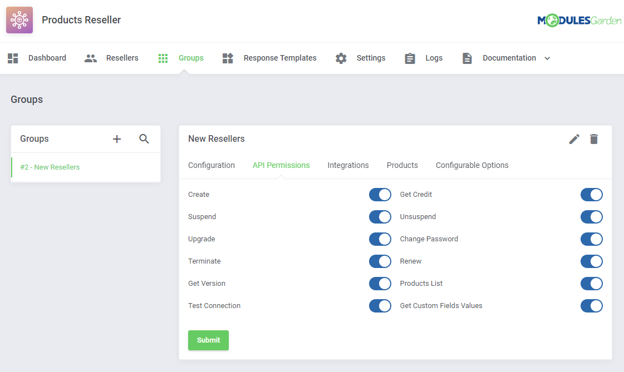Open the Settings menu item
Viewport: 624px width, 372px height.
click(x=371, y=58)
